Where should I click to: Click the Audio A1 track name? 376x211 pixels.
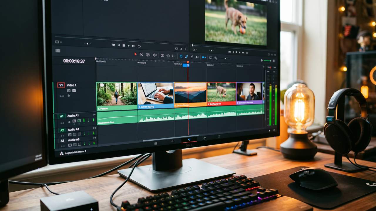coord(73,116)
